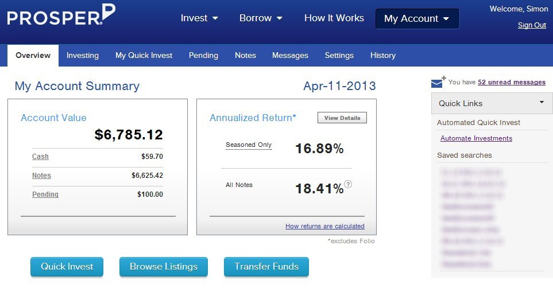Click the Automate Investments link
This screenshot has width=553, height=288.
click(476, 138)
